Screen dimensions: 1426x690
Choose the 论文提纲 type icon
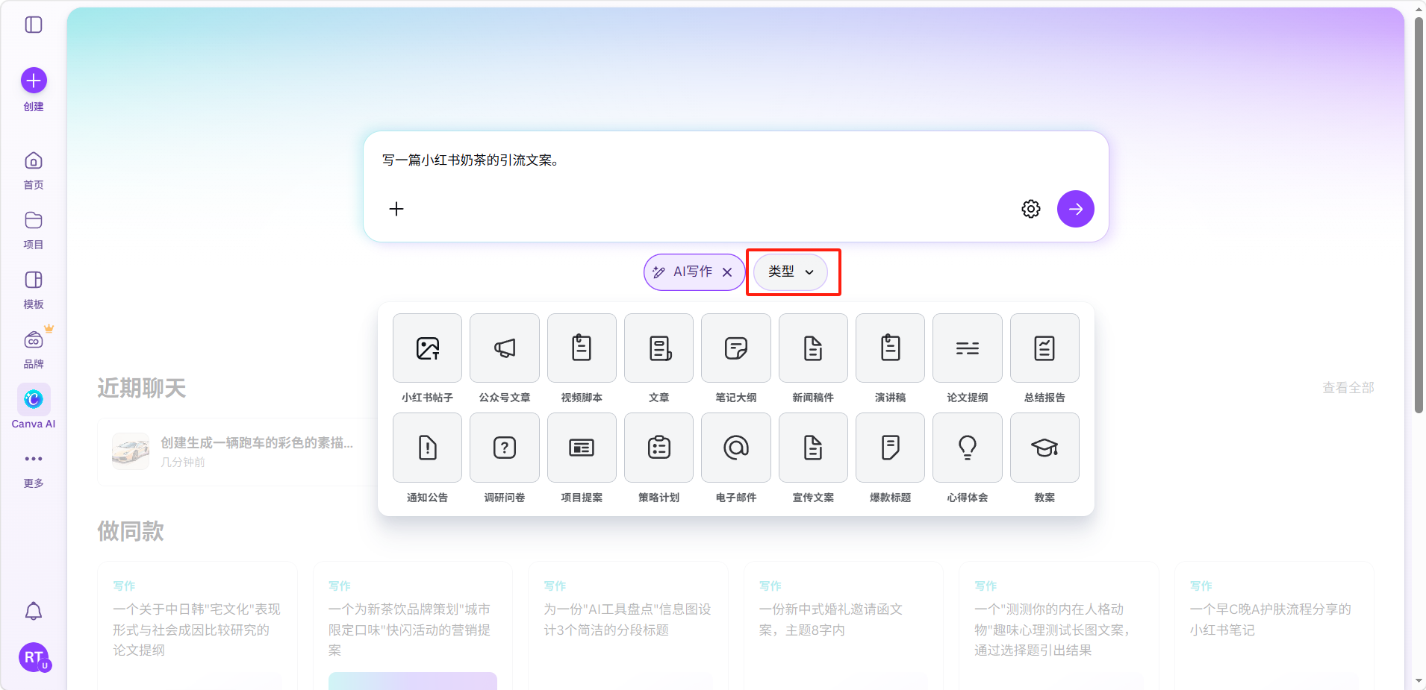click(967, 348)
